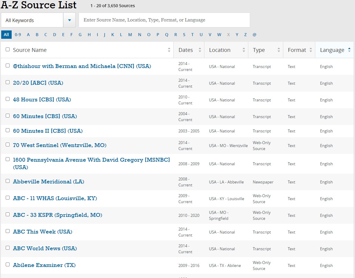Check the ABC World News row
Image resolution: width=355 pixels, height=278 pixels.
coord(8,248)
